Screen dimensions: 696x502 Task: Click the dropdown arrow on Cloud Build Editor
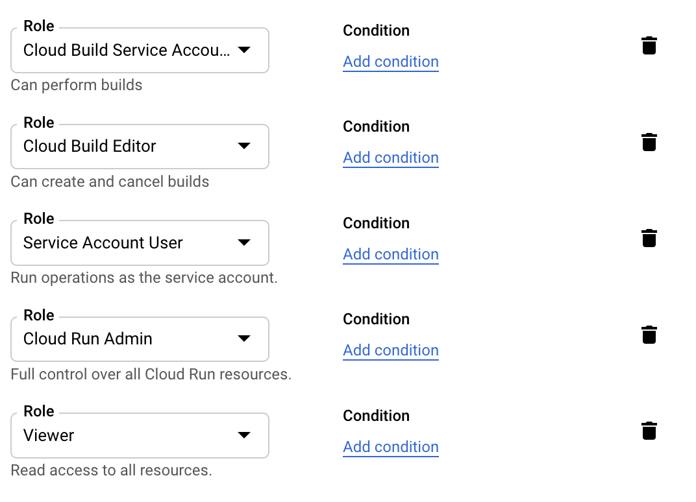pyautogui.click(x=245, y=147)
